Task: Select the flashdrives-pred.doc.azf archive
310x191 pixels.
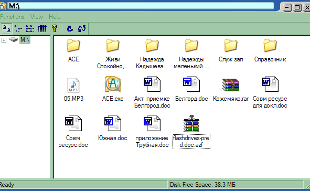Action: pyautogui.click(x=191, y=132)
